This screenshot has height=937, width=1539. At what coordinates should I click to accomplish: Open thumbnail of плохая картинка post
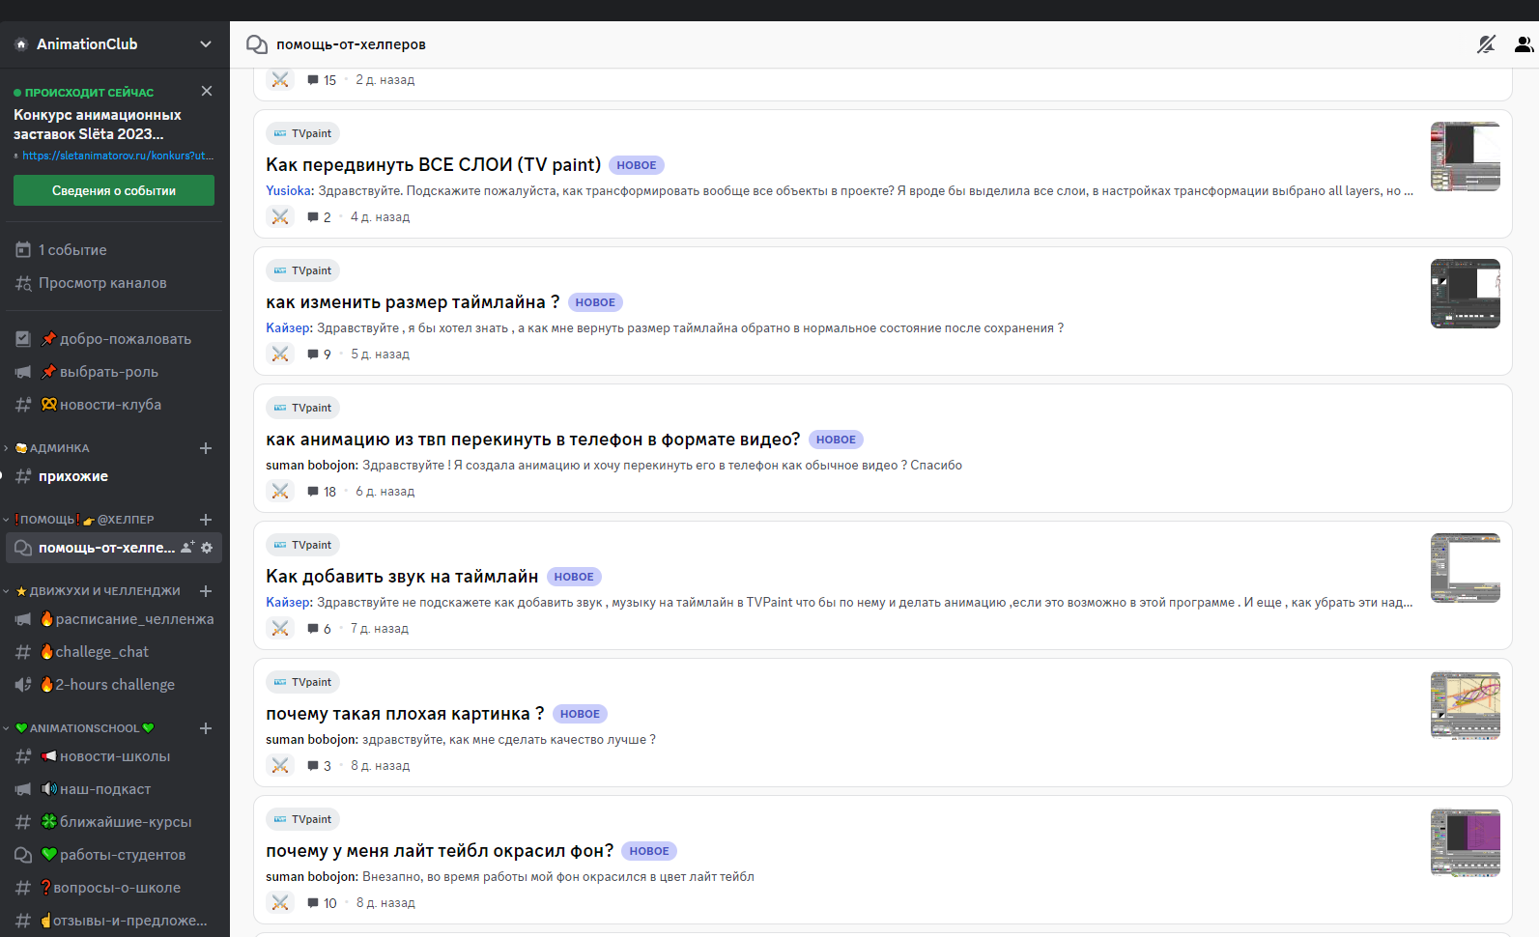click(x=1466, y=705)
